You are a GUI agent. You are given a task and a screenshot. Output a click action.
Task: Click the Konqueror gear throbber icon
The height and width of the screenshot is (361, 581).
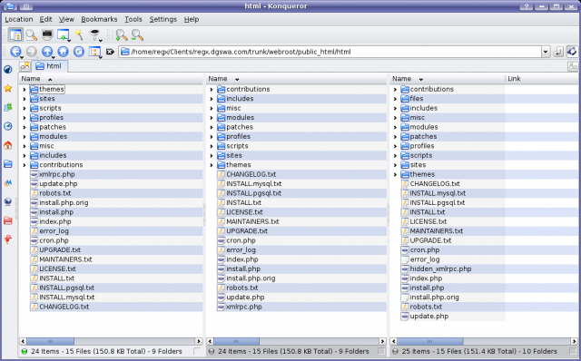tap(573, 52)
